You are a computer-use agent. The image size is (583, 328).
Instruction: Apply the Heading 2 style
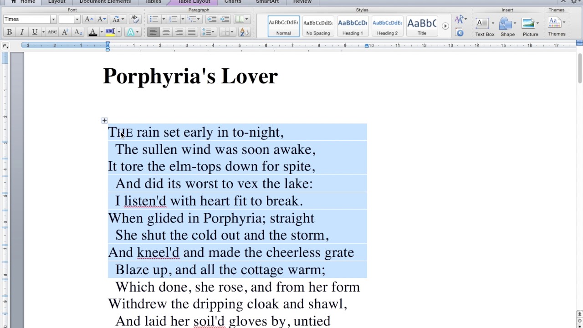tap(387, 26)
